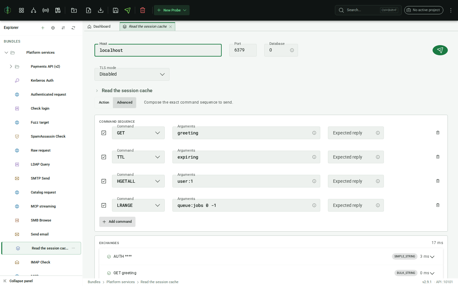Screen dimensions: 458x286
Task: Select the Action mode tab
Action: [104, 103]
